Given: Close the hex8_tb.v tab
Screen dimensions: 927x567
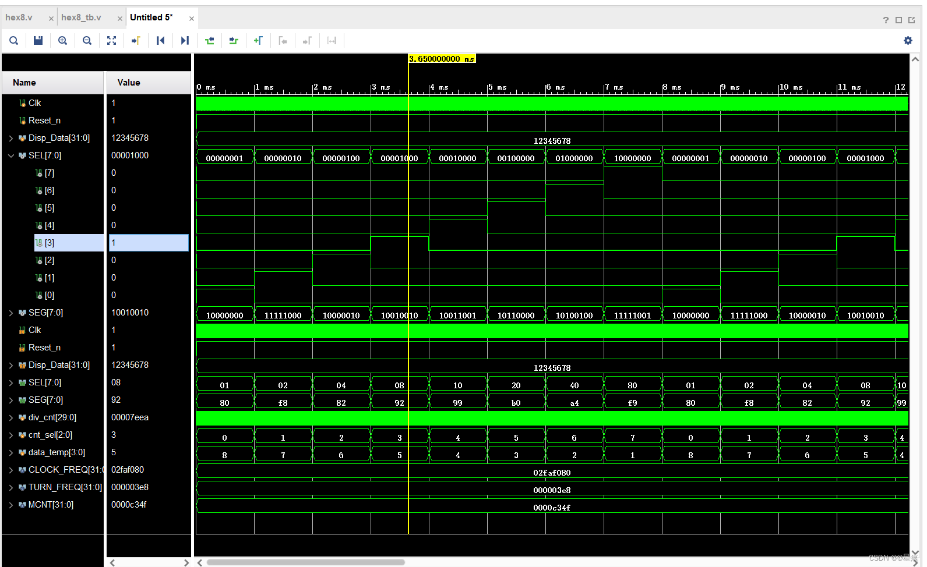Looking at the screenshot, I should [120, 19].
